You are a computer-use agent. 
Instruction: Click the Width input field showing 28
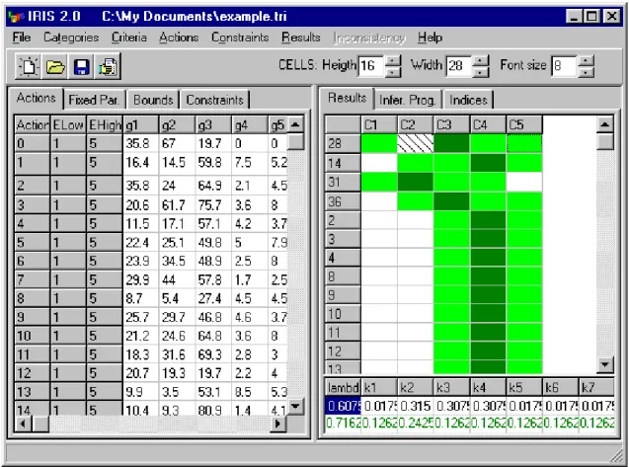click(x=459, y=66)
